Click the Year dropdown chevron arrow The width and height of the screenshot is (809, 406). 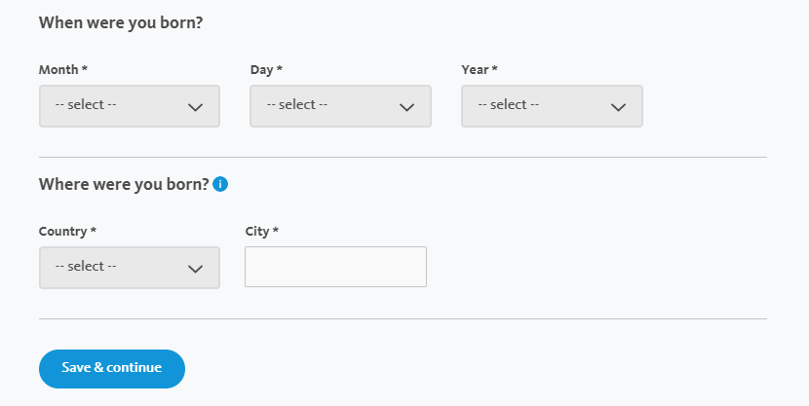(618, 107)
